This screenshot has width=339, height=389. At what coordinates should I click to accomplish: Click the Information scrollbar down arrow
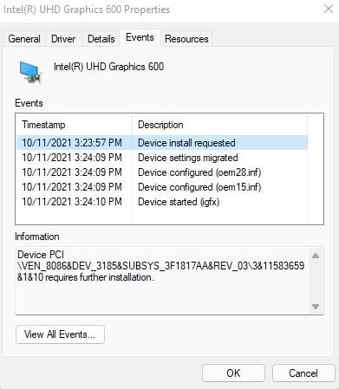tap(316, 307)
